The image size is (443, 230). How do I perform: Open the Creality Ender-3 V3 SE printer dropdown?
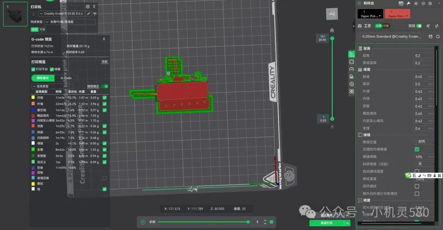click(62, 14)
